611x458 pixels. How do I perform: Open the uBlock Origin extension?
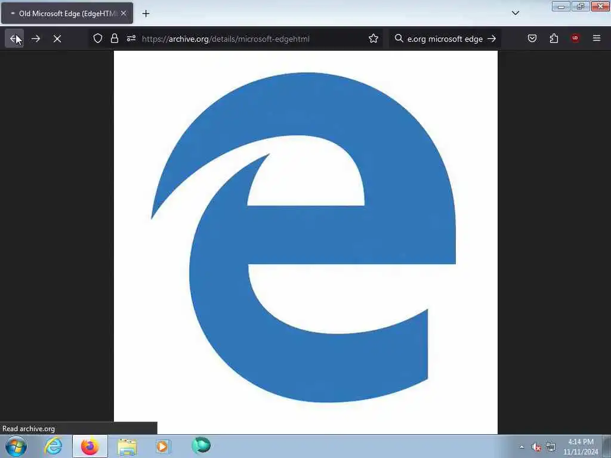pyautogui.click(x=575, y=38)
